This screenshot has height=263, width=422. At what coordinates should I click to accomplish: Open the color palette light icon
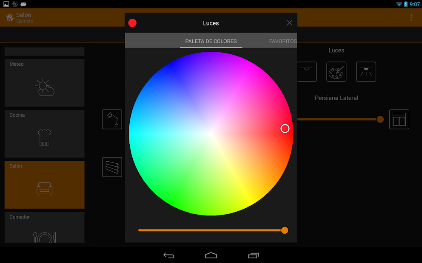click(x=336, y=72)
